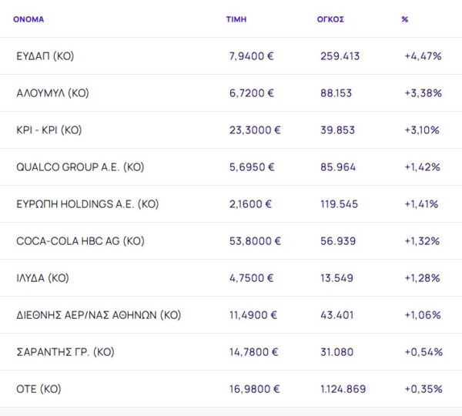This screenshot has height=416, width=462.
Task: Click the 7,9400 € price of ΕΥΔΑΠ
Action: point(252,56)
